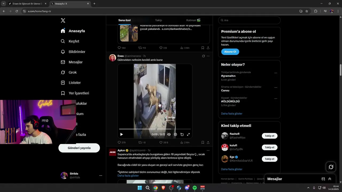
Task: Reload the browser page
Action: coord(17,11)
